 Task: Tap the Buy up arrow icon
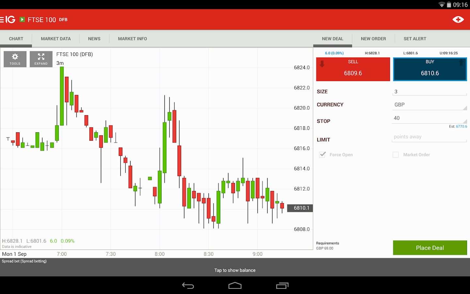pos(461,62)
